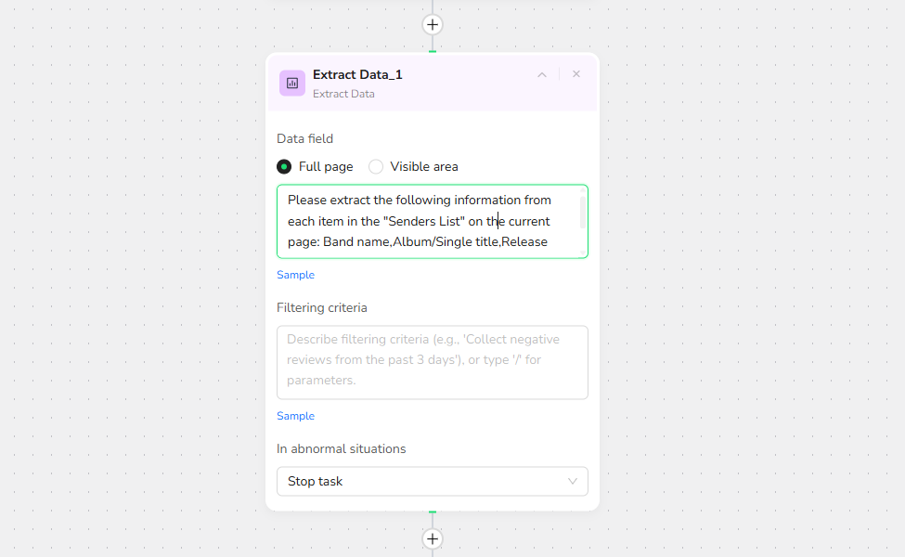Click inside the Data field instruction textbox

click(427, 221)
